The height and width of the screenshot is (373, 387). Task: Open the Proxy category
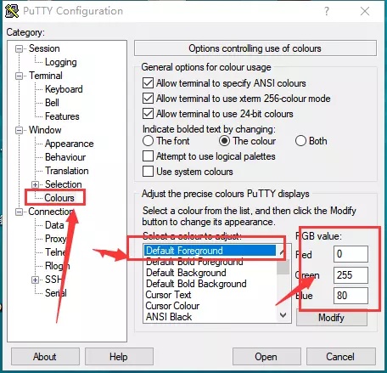click(56, 239)
